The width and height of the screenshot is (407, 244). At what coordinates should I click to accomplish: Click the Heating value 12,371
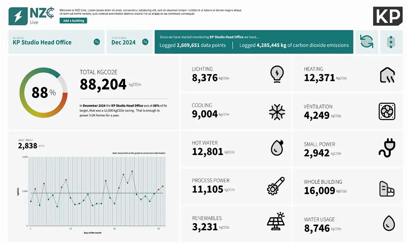tap(319, 78)
